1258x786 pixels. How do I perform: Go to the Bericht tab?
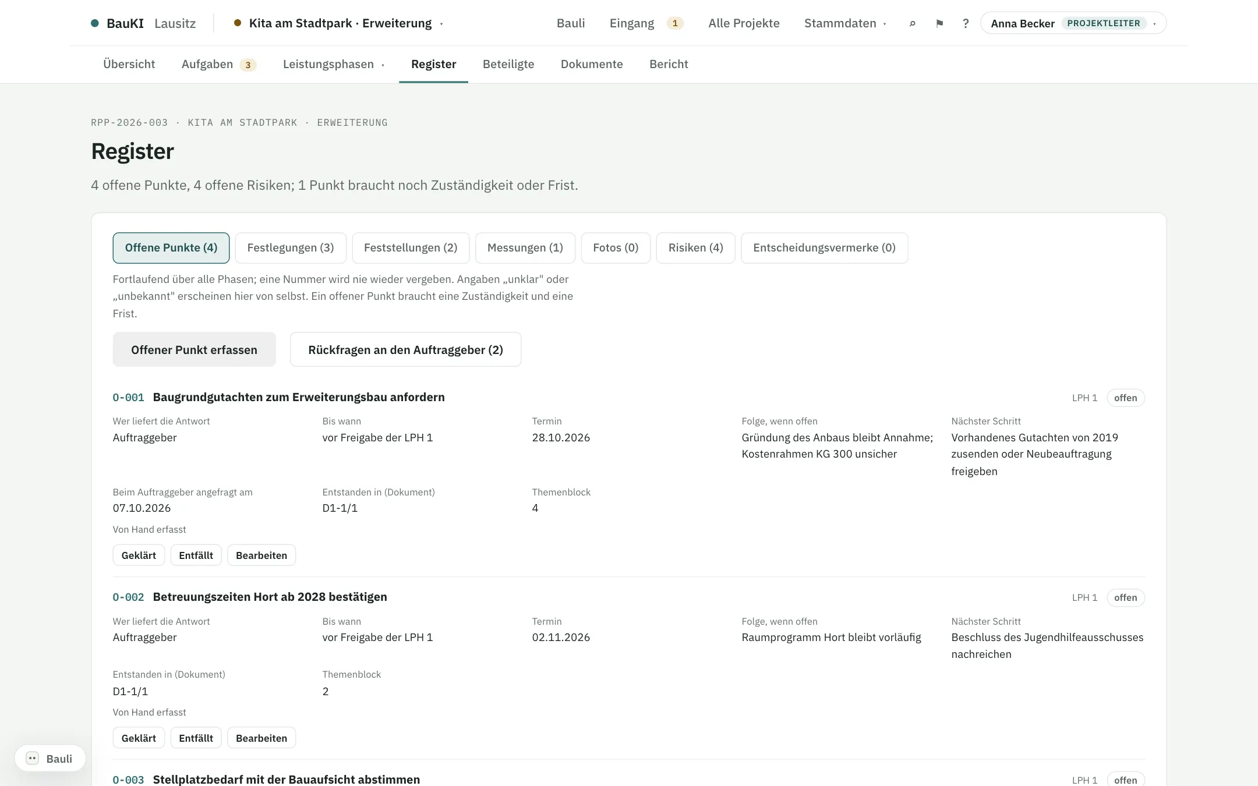[669, 64]
